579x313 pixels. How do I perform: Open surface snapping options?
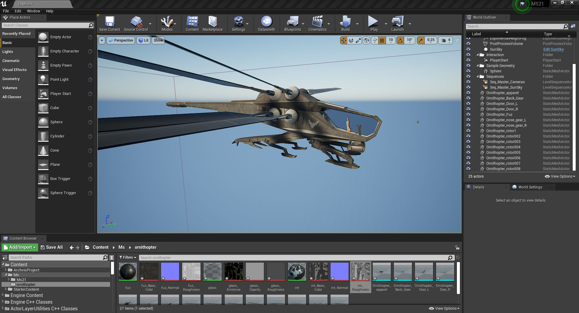[x=375, y=40]
